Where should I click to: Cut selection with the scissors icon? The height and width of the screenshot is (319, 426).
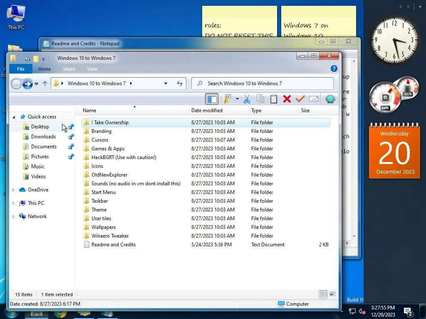(247, 99)
